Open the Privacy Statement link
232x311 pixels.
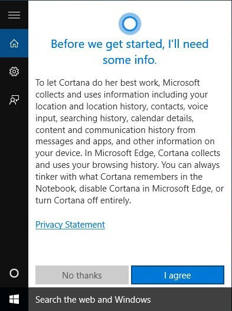pos(70,225)
